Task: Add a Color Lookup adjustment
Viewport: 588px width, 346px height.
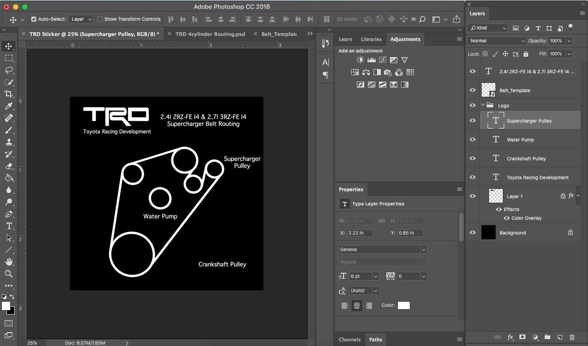Action: coord(410,72)
